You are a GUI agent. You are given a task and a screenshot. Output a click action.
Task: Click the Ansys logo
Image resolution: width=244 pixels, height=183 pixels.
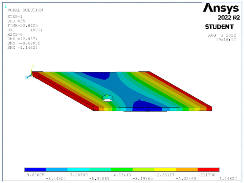pyautogui.click(x=221, y=8)
